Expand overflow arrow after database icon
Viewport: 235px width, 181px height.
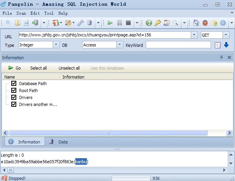pos(98,23)
